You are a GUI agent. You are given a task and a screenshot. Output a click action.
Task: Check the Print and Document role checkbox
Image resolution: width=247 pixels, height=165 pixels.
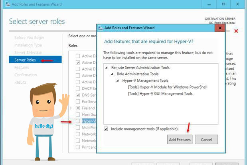pyautogui.click(x=78, y=147)
